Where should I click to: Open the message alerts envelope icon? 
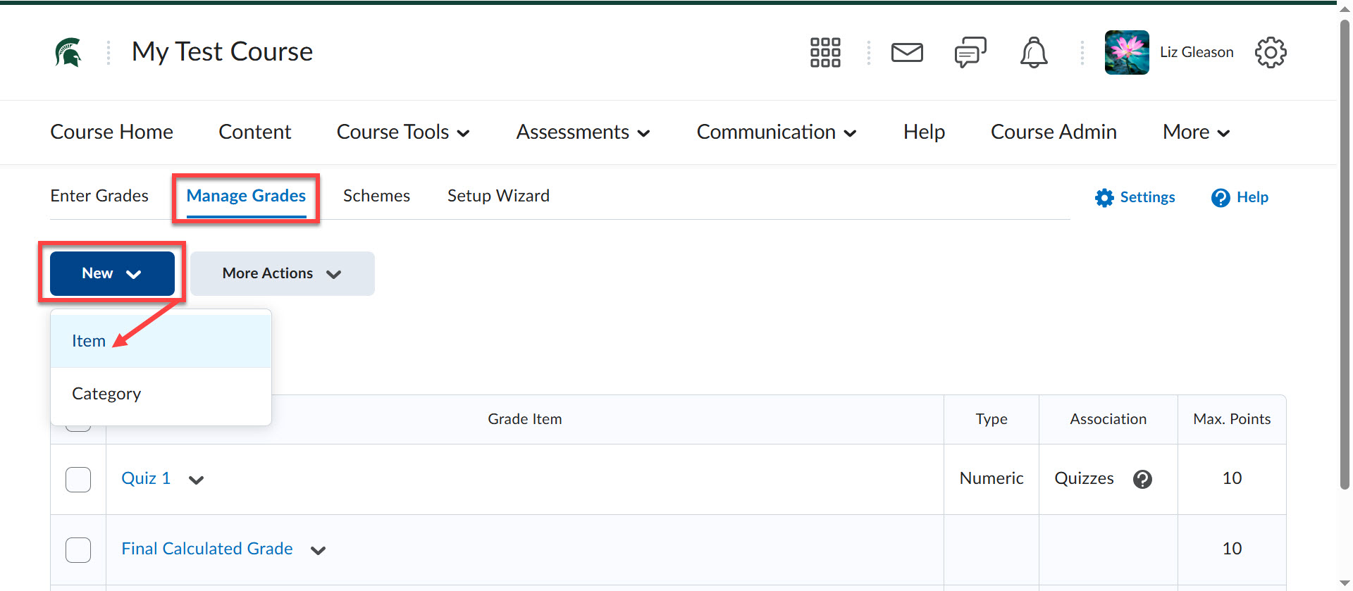[x=907, y=52]
